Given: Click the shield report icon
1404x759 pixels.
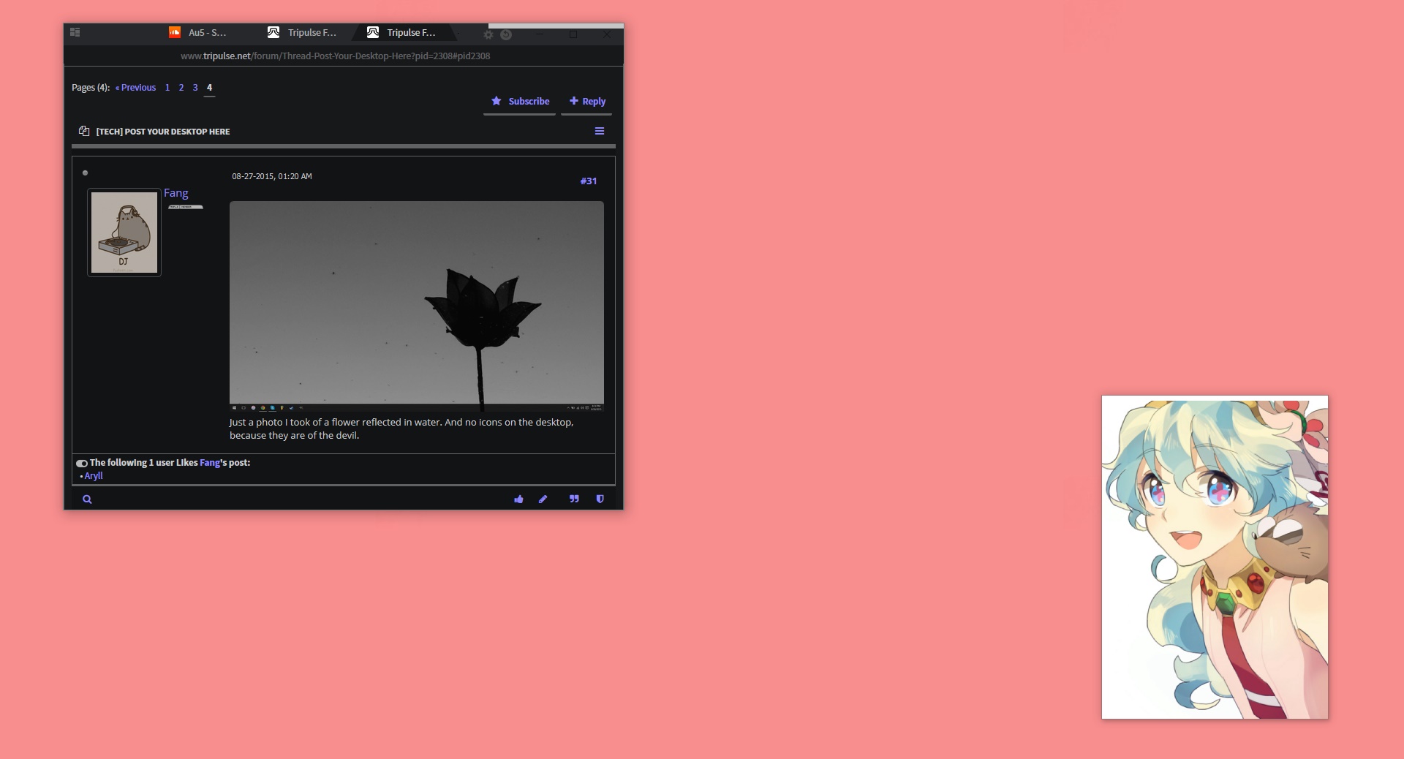Looking at the screenshot, I should 600,499.
